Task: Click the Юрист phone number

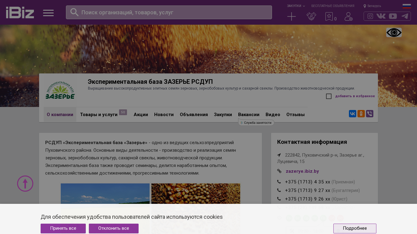Action: (308, 199)
